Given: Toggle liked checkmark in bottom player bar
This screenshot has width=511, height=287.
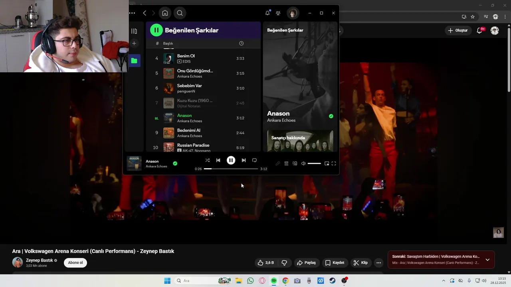Looking at the screenshot, I should tap(175, 163).
